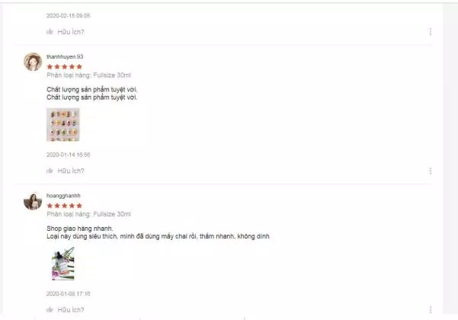Screen dimensions: 458x320
Task: Open the three-dot options for hoangghanhh's review
Action: 431,309
